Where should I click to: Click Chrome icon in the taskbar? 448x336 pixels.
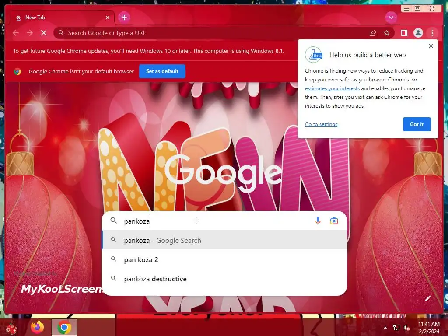64,327
